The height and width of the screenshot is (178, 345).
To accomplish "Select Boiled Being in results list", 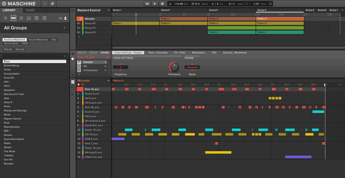I will coord(35,65).
